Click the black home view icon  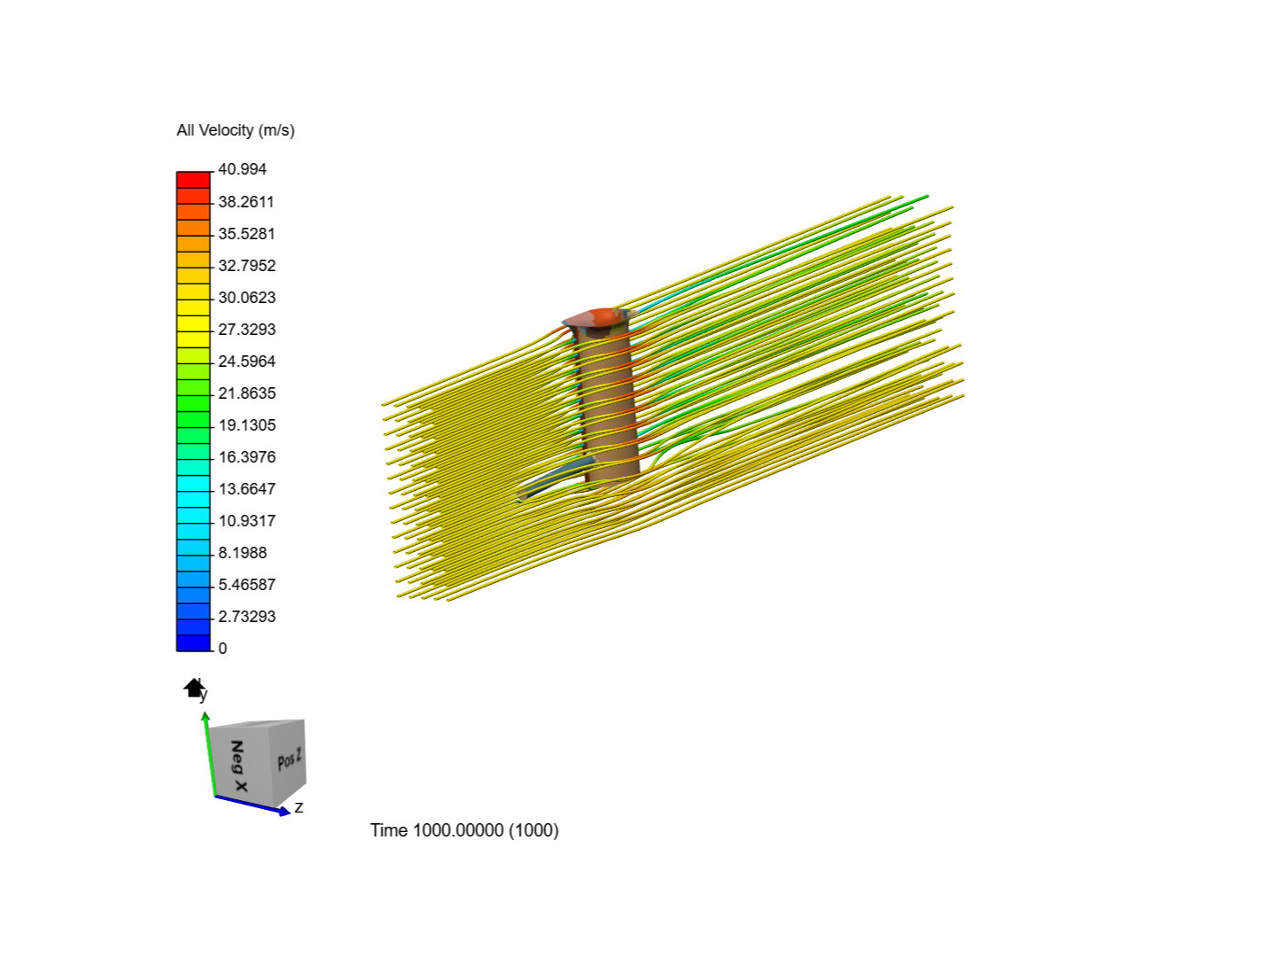point(194,688)
